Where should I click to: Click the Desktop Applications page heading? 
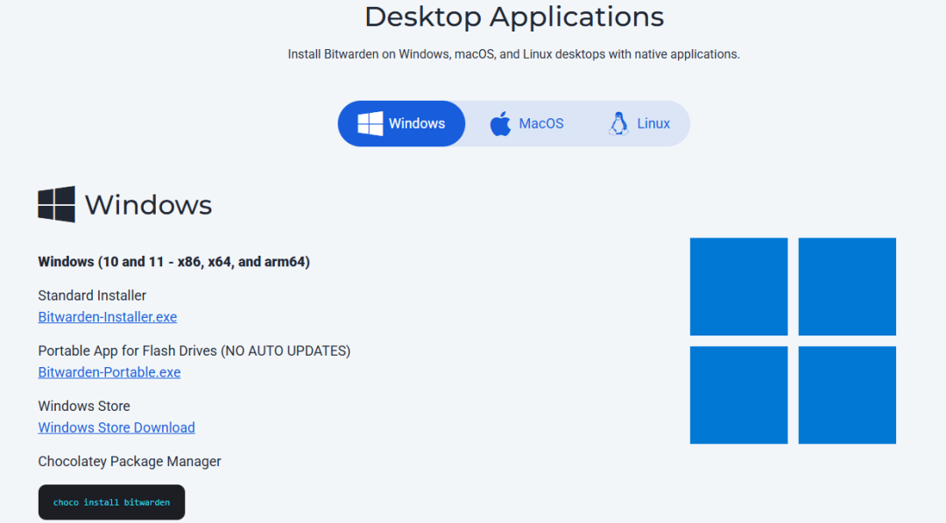[514, 17]
